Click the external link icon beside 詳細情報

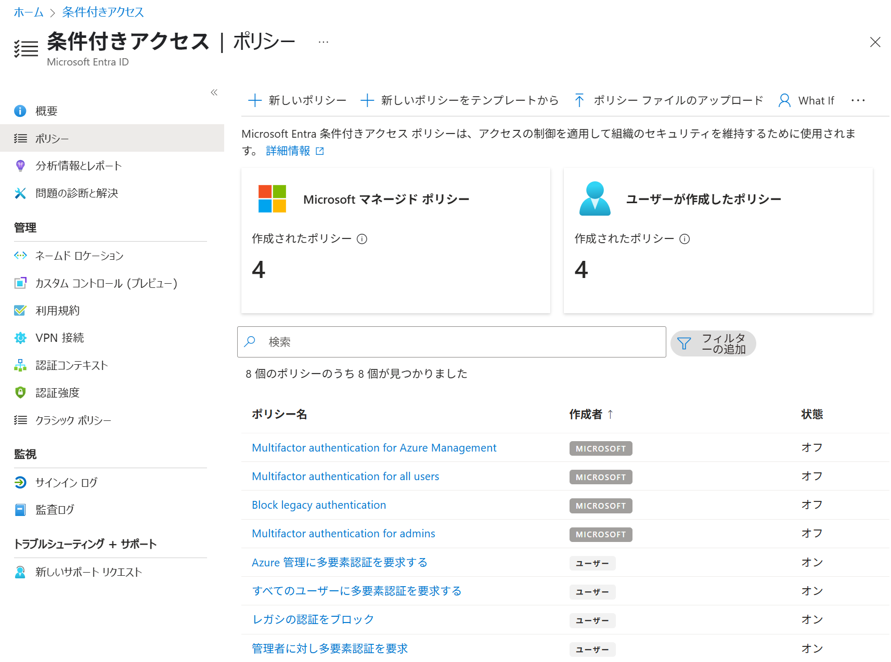pyautogui.click(x=320, y=151)
